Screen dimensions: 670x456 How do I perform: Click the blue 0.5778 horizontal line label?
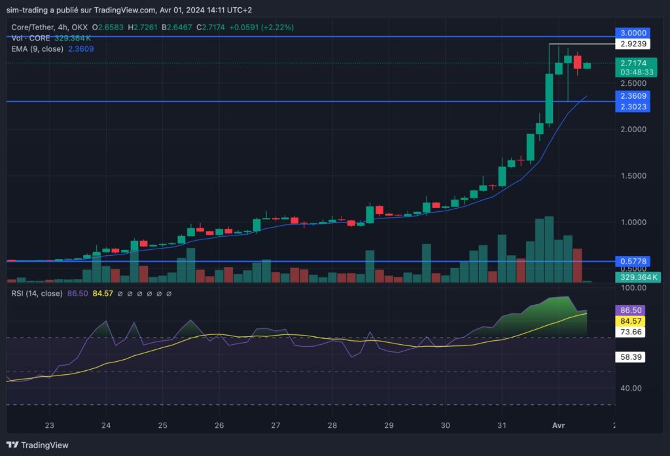coord(633,261)
